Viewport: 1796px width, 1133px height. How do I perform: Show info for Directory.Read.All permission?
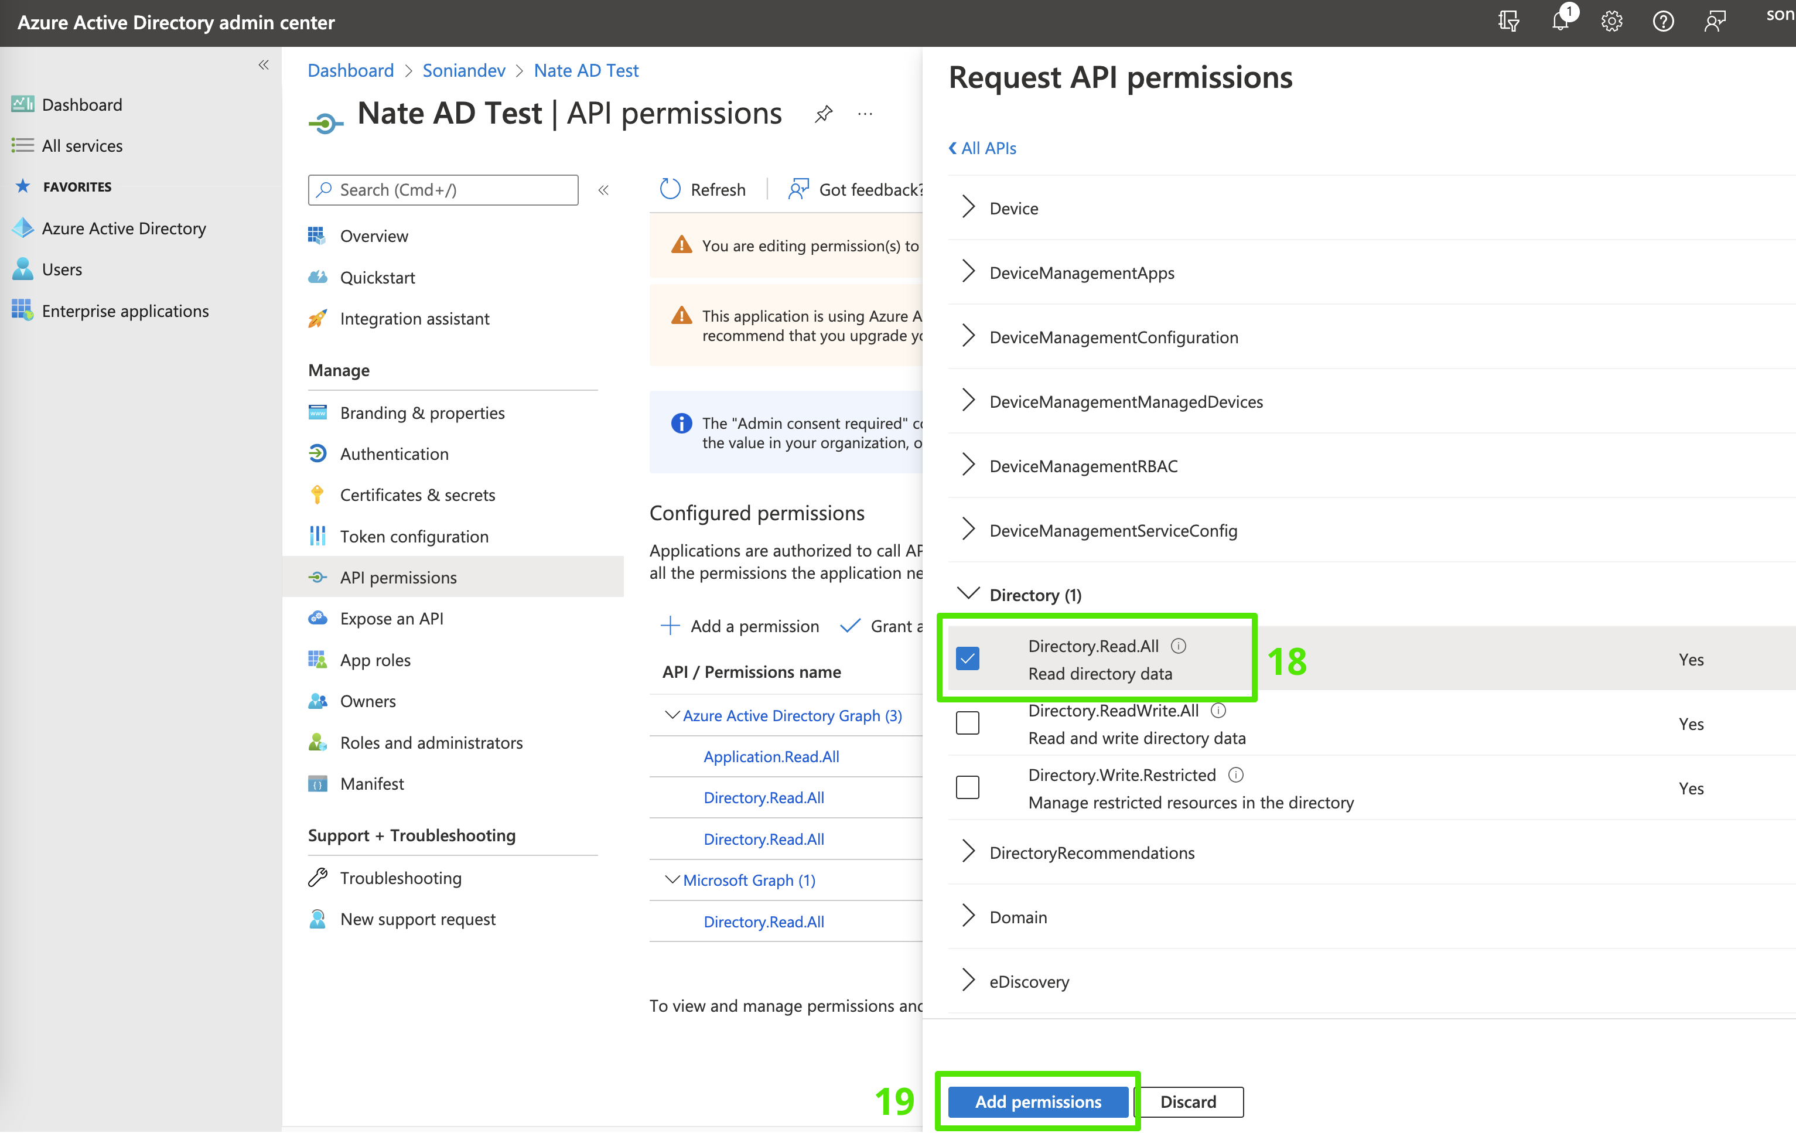tap(1179, 646)
